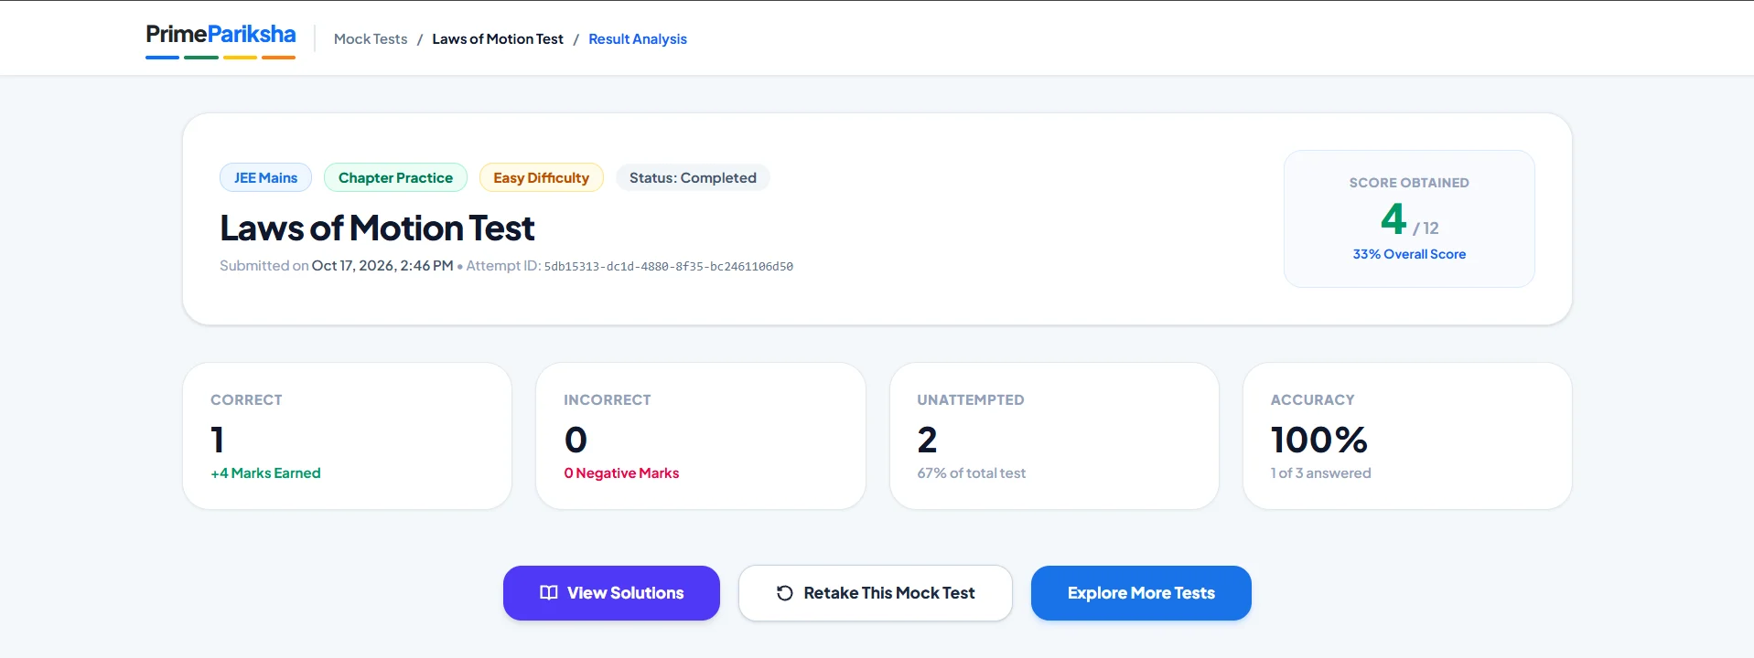
Task: Click 1 of 3 answered text
Action: [x=1320, y=473]
